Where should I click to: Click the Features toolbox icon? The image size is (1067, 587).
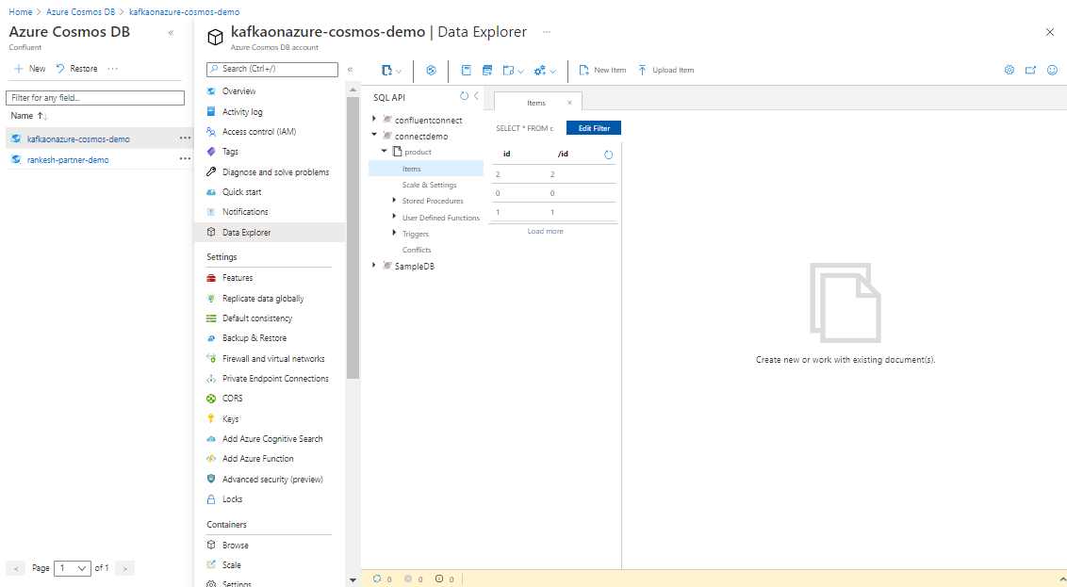(211, 278)
